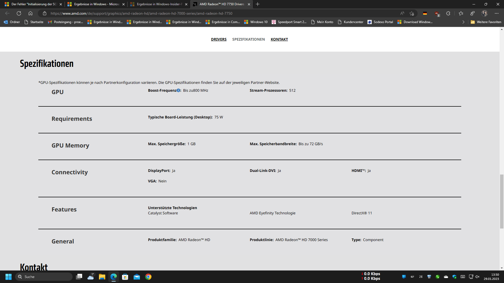The image size is (504, 283).
Task: Click the scrollbar down arrow
Action: click(x=502, y=268)
